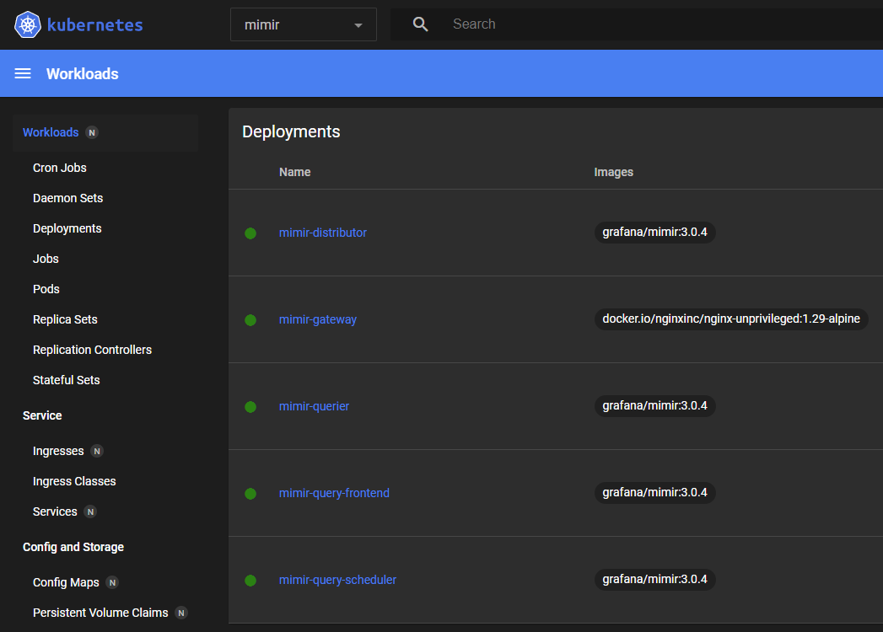Open Replication Controllers in sidebar

(93, 350)
